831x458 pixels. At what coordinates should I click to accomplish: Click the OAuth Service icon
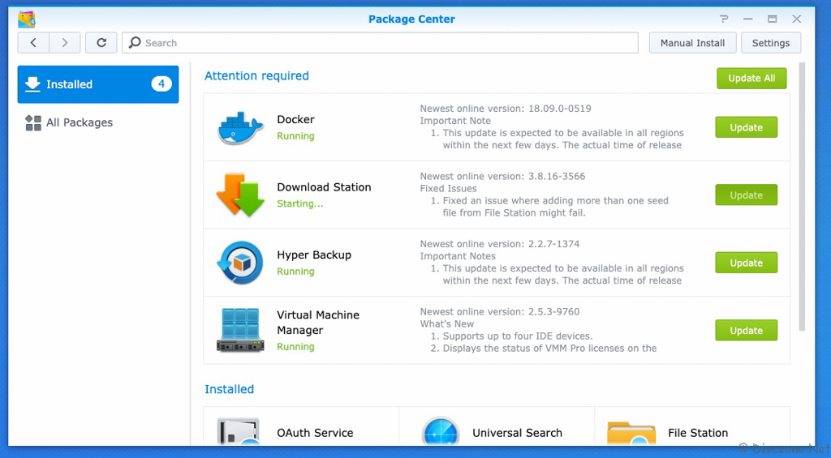(238, 431)
